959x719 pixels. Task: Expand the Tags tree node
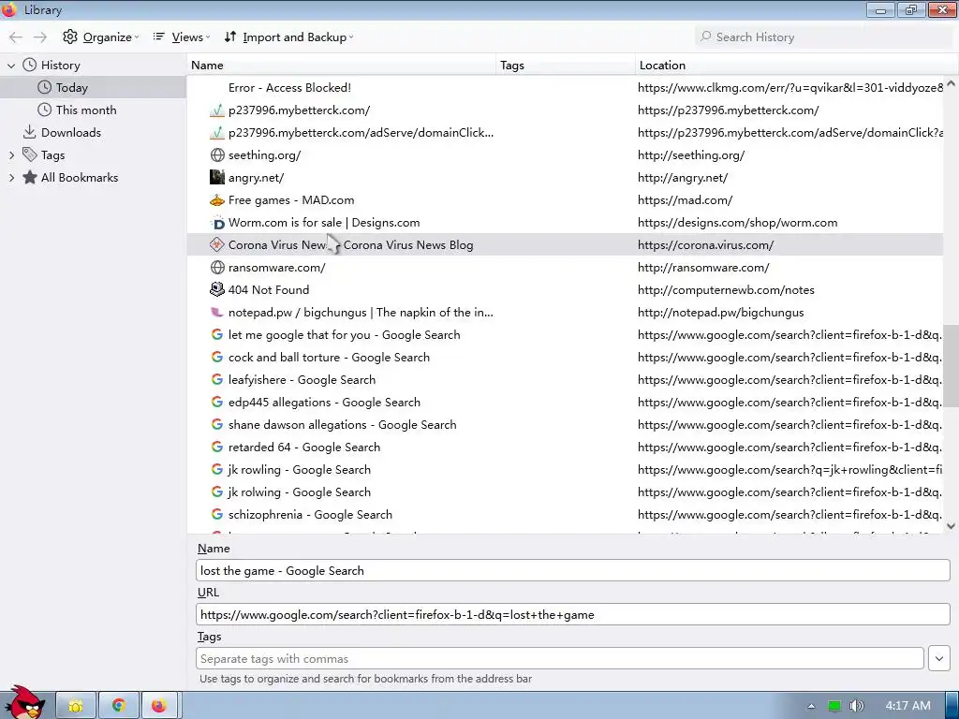[11, 155]
